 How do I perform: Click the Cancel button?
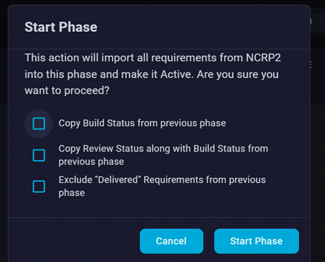click(x=171, y=241)
